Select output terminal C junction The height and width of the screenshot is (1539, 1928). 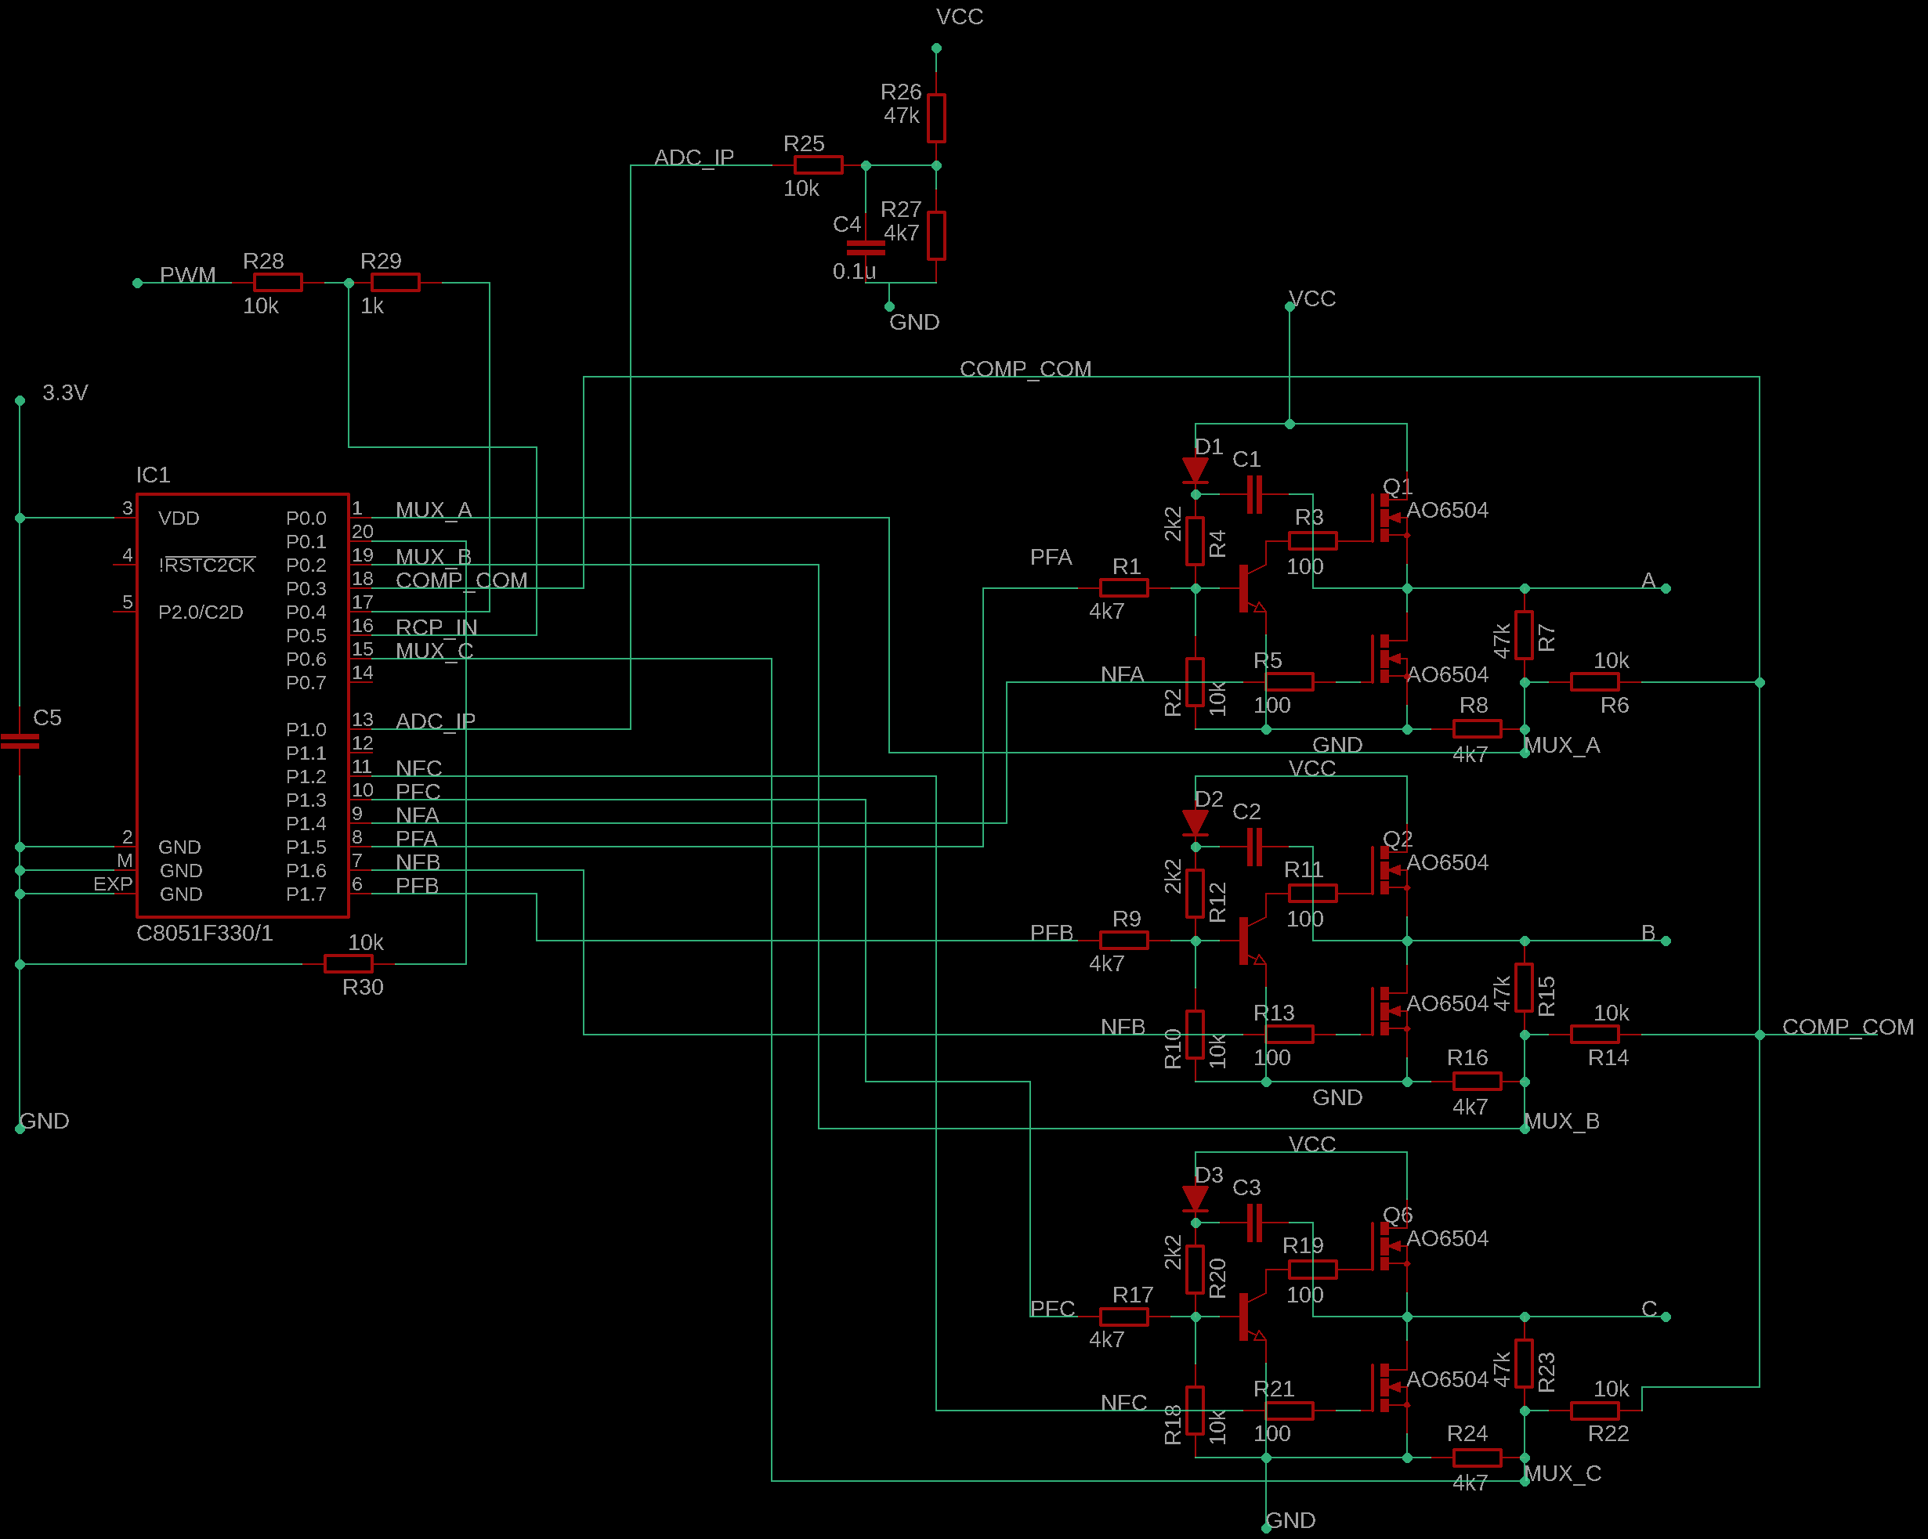(1665, 1317)
